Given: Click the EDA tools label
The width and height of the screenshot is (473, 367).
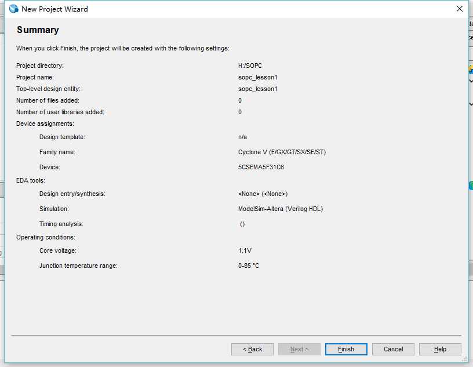Looking at the screenshot, I should coord(31,180).
